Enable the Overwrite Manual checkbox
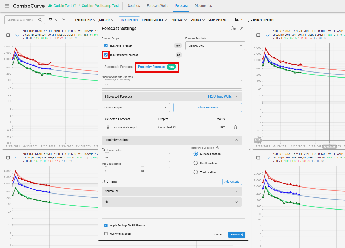345x248 pixels. pos(106,234)
